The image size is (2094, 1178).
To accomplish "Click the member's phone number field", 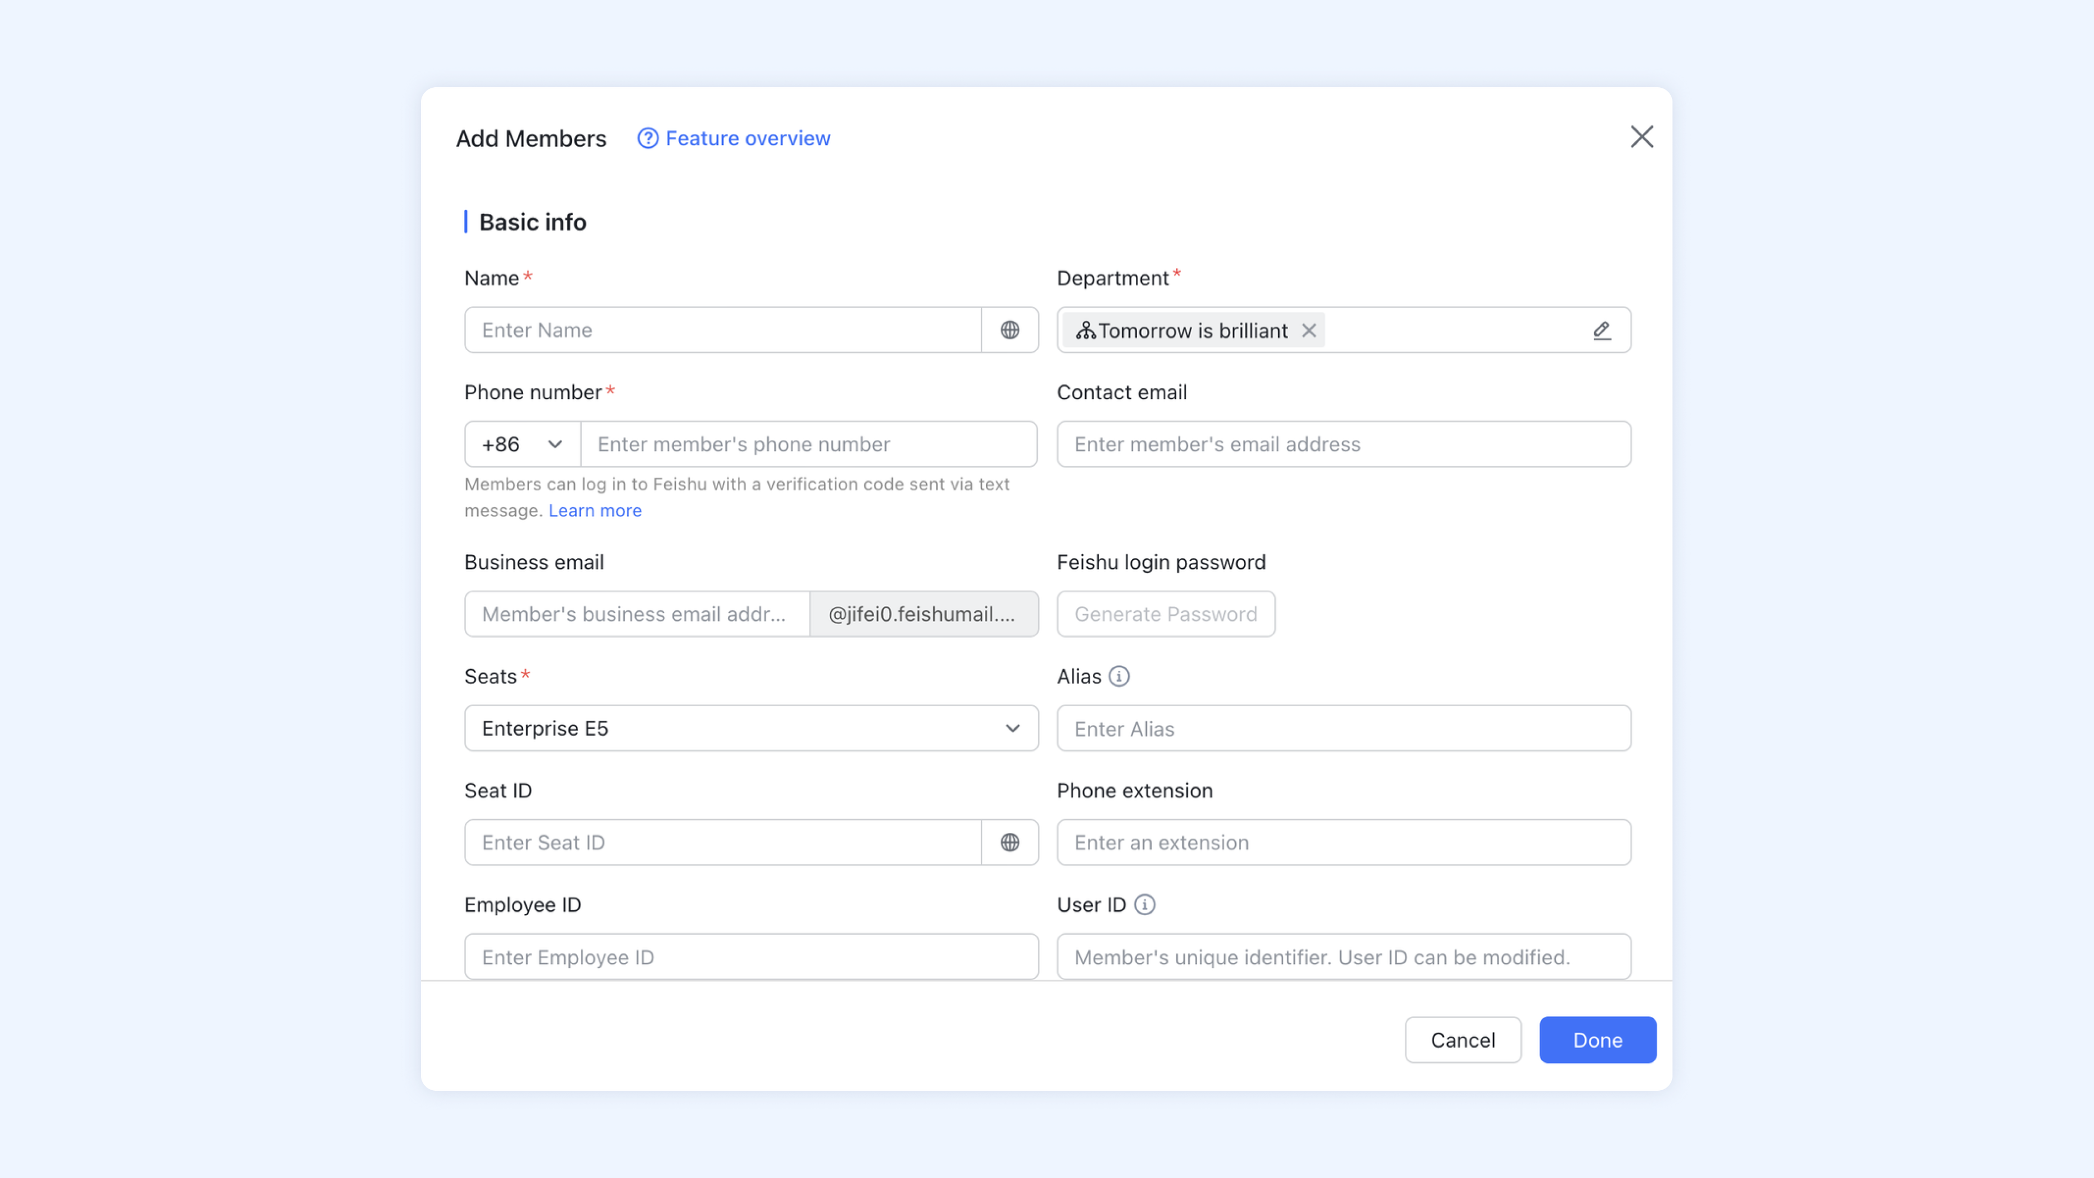I will pos(808,444).
